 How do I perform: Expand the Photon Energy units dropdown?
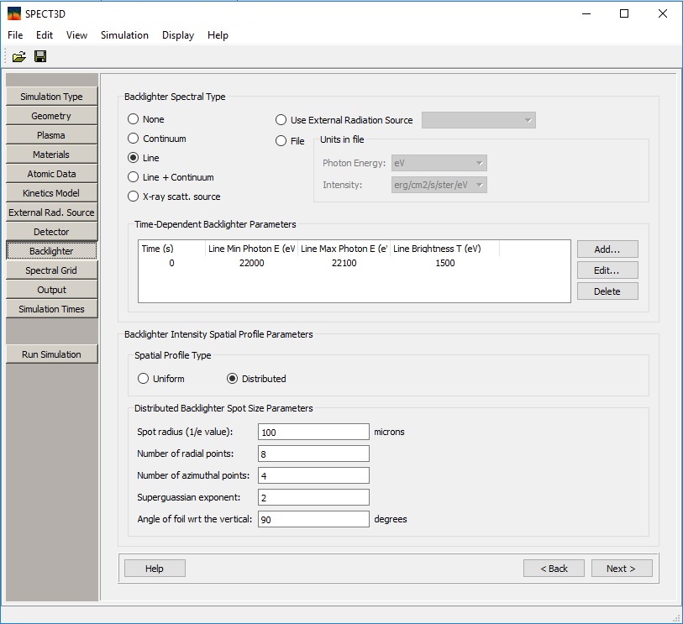click(439, 163)
